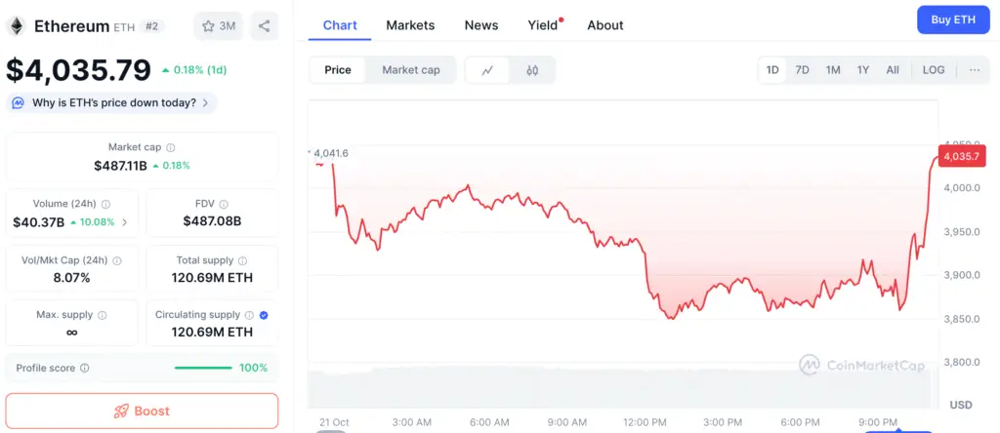Select the candlestick chart icon
Image resolution: width=1000 pixels, height=433 pixels.
click(532, 70)
